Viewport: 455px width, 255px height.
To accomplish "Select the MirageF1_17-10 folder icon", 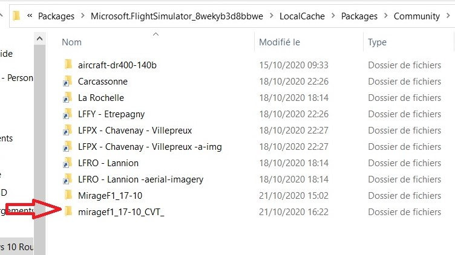I will point(68,196).
